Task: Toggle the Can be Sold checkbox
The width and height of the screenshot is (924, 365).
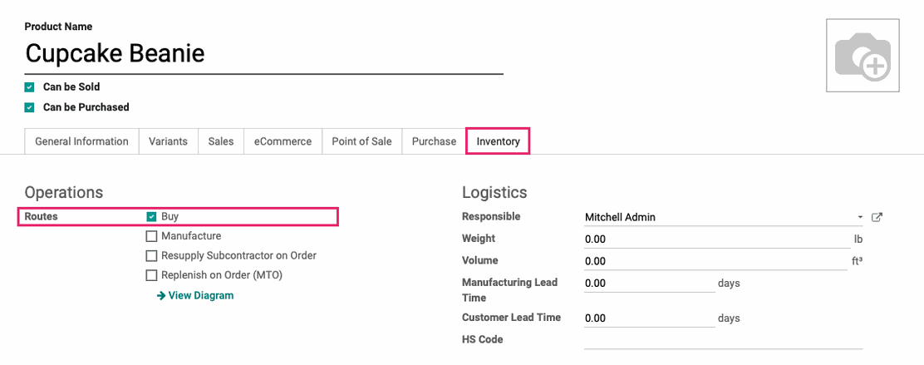Action: pyautogui.click(x=29, y=87)
